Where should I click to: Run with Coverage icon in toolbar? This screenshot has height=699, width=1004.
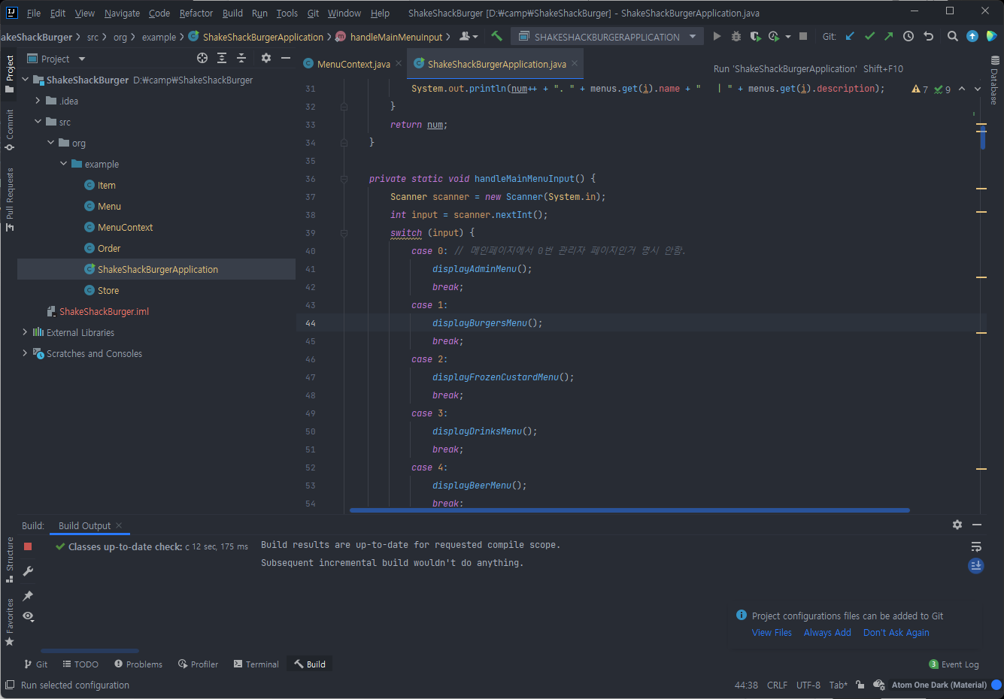[x=755, y=36]
